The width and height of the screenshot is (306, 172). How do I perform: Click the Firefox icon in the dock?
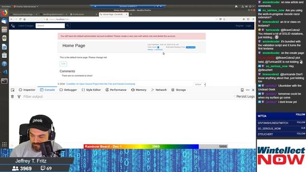coord(4,13)
